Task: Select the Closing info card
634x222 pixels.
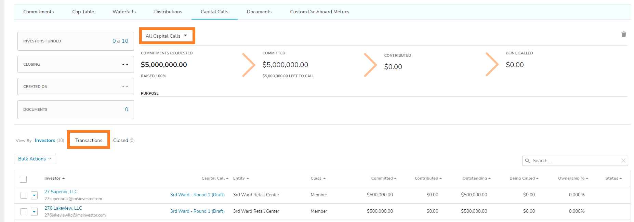Action: (x=76, y=64)
